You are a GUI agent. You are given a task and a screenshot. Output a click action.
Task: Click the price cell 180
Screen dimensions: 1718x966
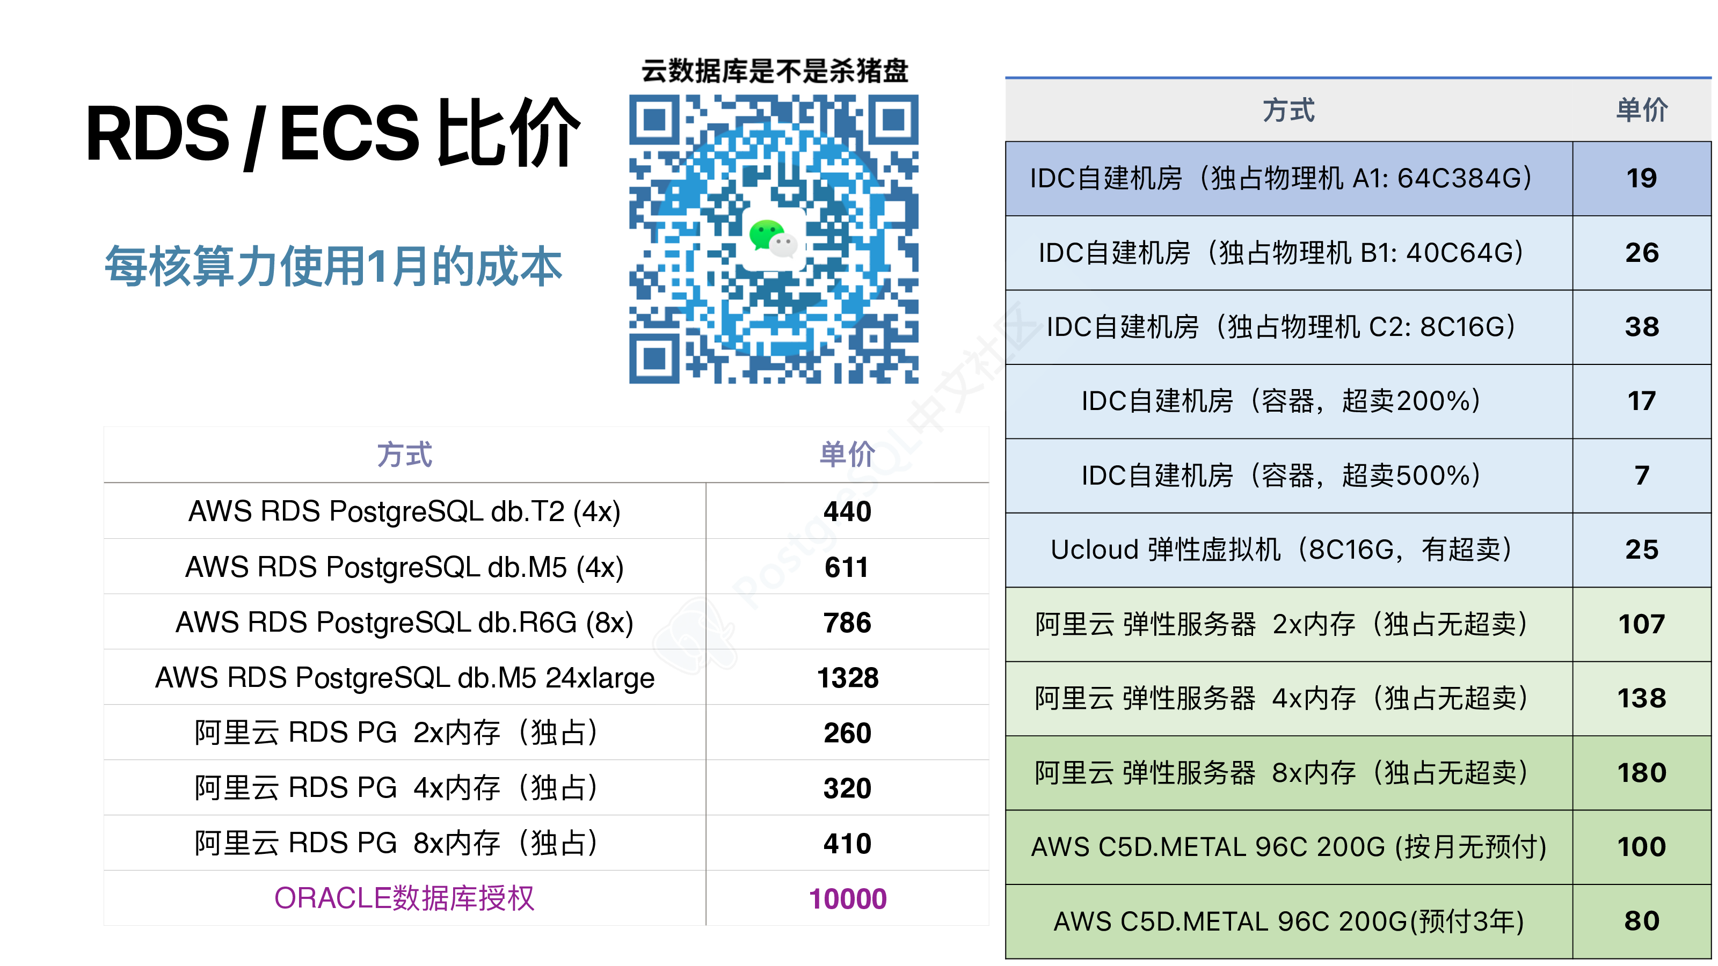click(1641, 773)
